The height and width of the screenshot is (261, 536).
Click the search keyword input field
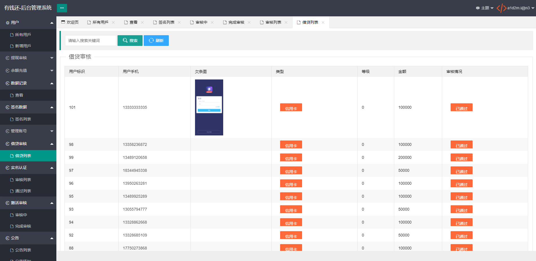91,41
